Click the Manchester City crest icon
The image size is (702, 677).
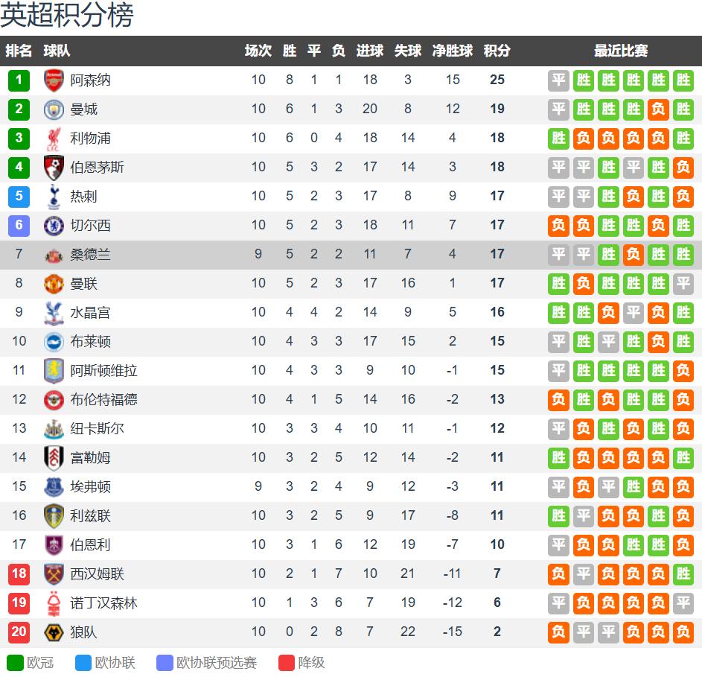click(54, 109)
